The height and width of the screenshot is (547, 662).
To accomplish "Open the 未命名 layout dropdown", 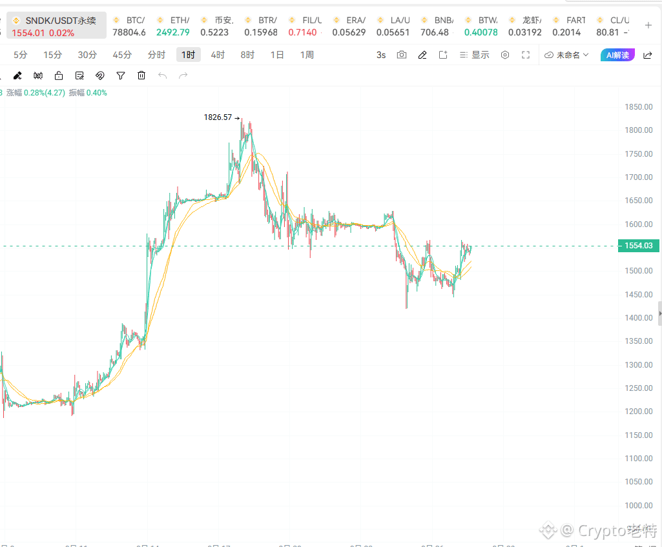I will [x=566, y=55].
